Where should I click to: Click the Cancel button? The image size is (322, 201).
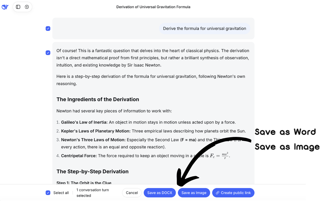tap(132, 193)
